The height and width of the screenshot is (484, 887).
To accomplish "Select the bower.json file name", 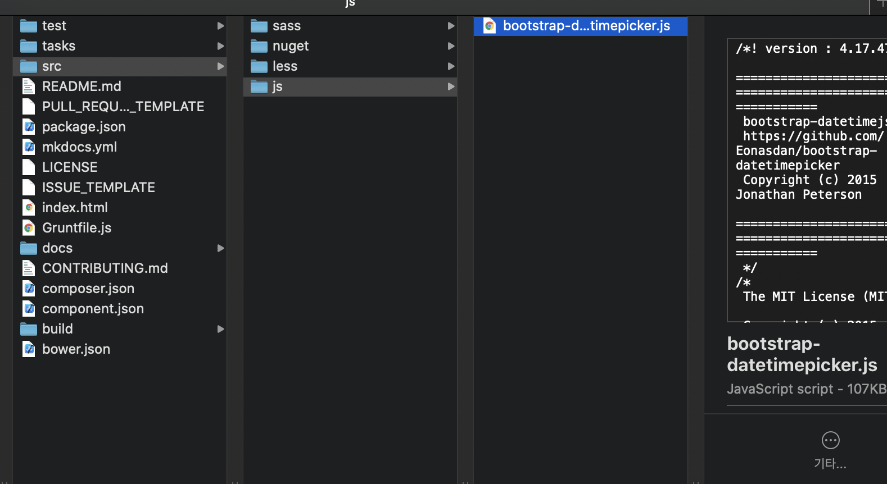I will (76, 349).
